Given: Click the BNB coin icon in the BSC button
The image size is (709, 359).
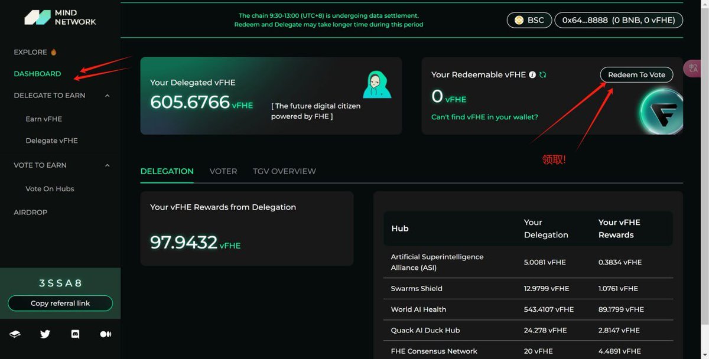Looking at the screenshot, I should 519,20.
